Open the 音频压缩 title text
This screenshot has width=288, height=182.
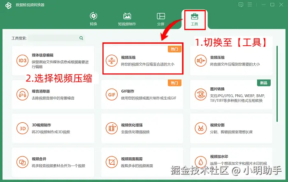coord(217,58)
